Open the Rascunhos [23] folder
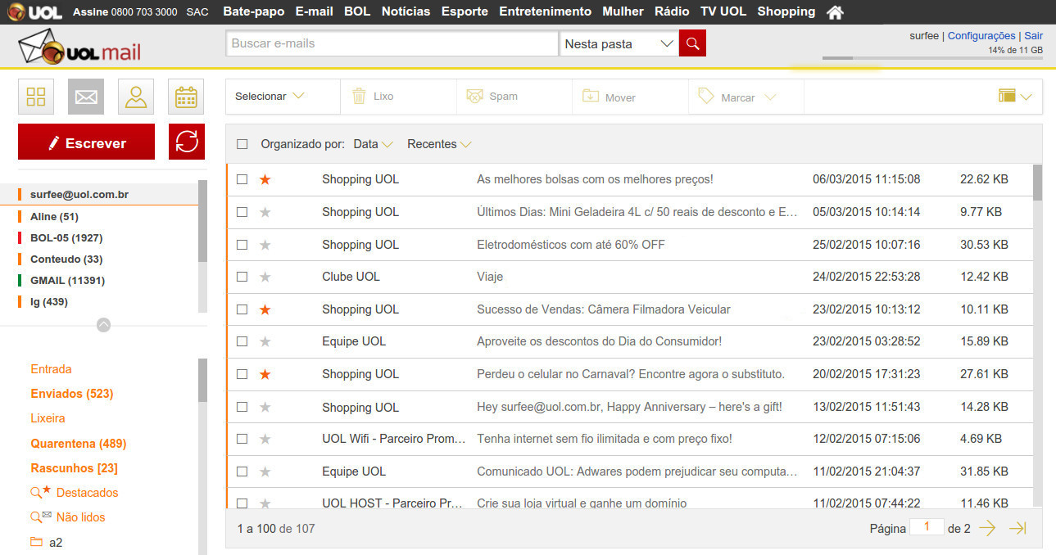 [75, 468]
